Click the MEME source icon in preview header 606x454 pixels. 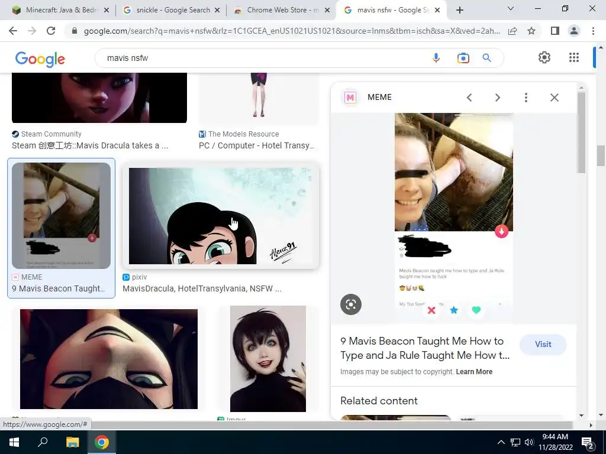[x=350, y=98]
